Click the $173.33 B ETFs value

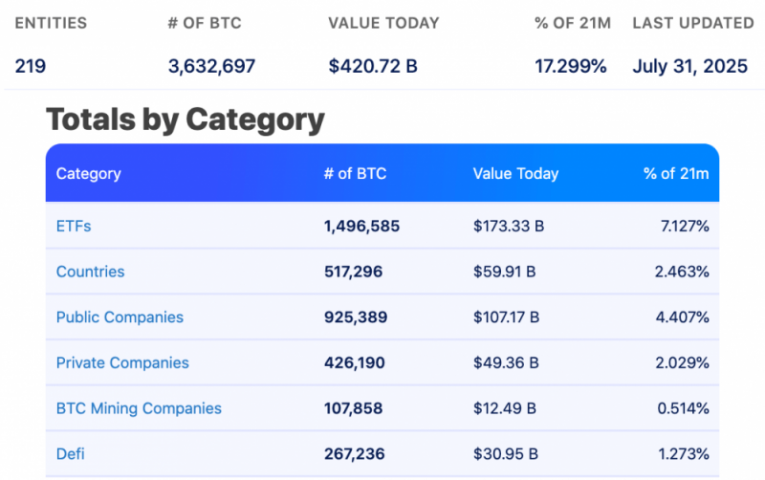[509, 226]
